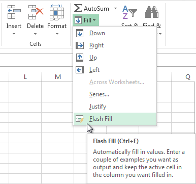Open the Find & Select dropdown arrow
Screen dimensions: 196x184
(160, 34)
